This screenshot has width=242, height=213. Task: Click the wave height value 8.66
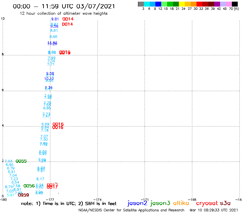[x=53, y=37]
